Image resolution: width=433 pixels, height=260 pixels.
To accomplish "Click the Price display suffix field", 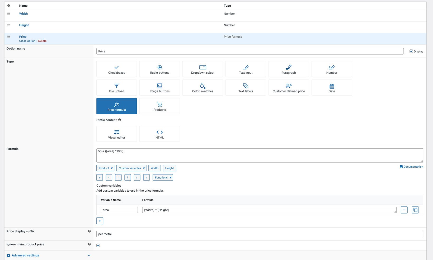I will point(260,234).
